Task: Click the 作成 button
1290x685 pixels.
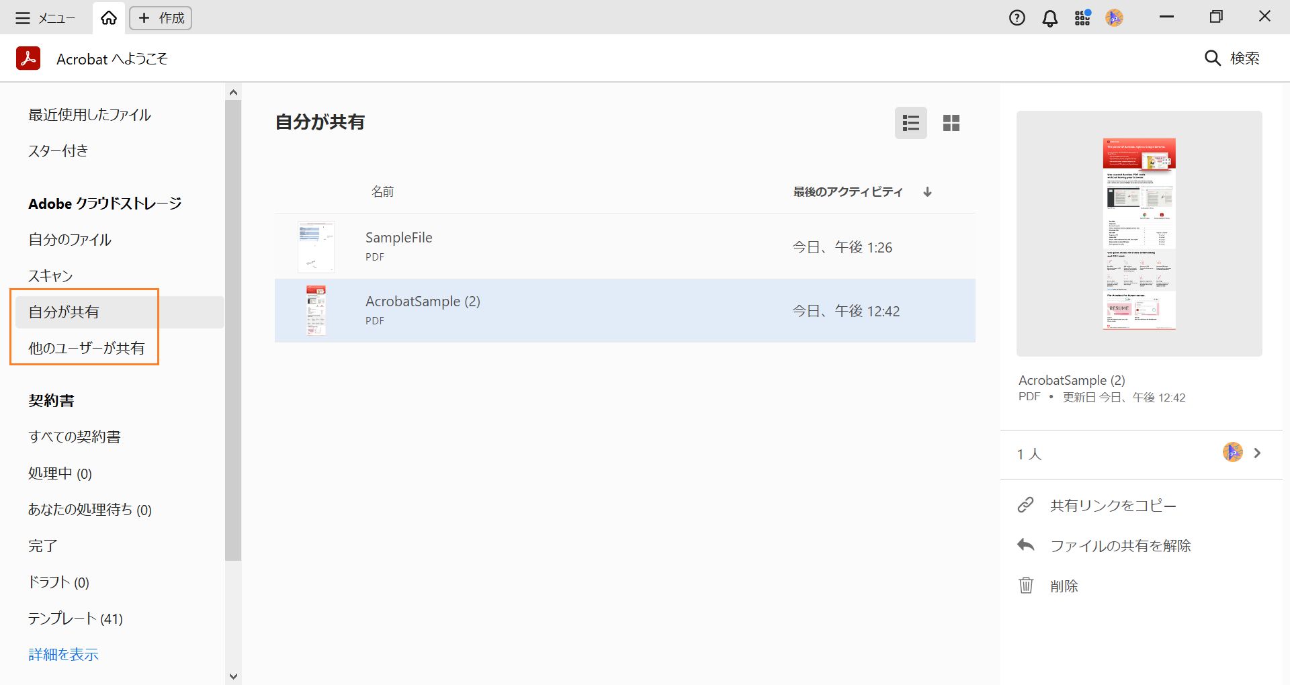Action: (x=160, y=18)
